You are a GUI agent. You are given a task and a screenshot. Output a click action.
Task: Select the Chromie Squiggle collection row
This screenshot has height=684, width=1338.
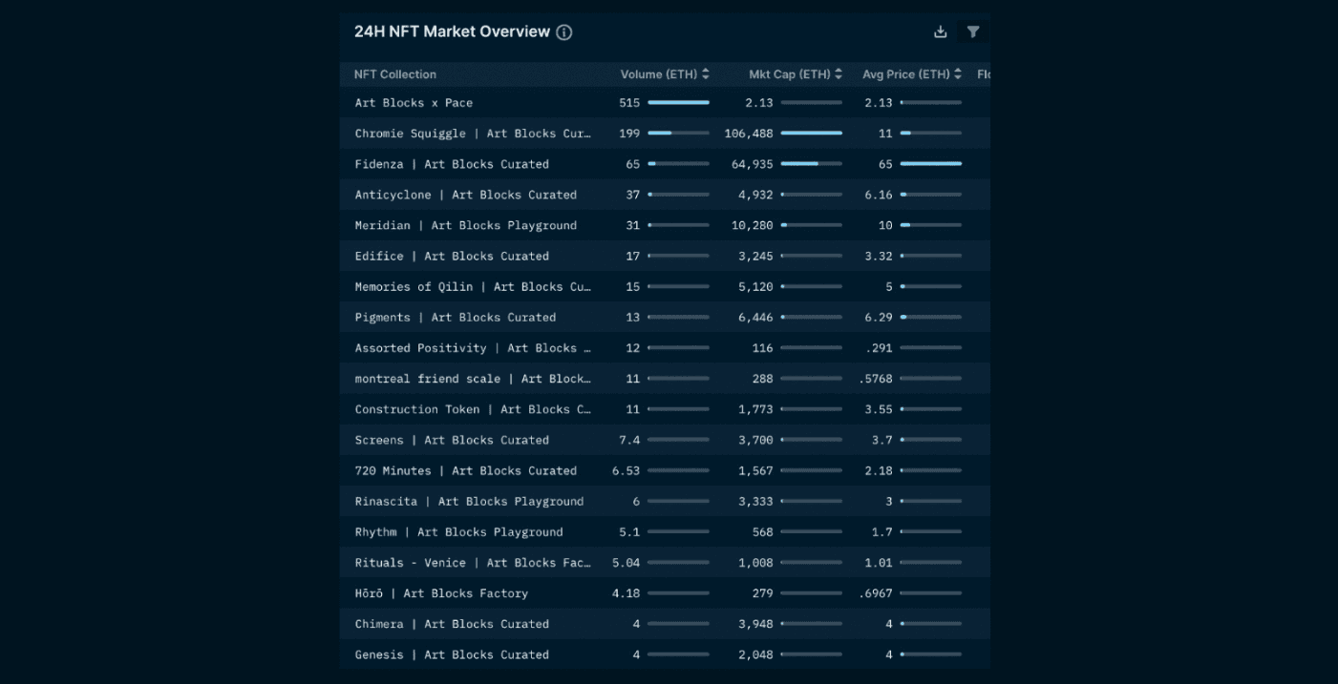coord(665,134)
